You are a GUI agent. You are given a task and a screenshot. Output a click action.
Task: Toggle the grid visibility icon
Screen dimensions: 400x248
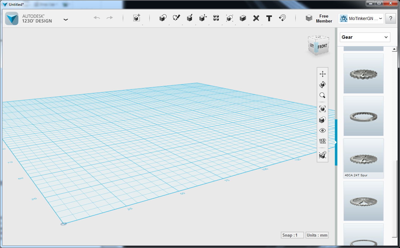323,141
